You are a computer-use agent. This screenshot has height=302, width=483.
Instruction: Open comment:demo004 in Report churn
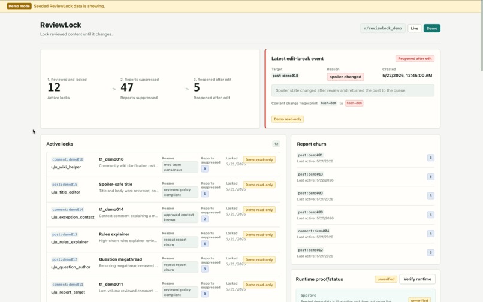click(313, 231)
